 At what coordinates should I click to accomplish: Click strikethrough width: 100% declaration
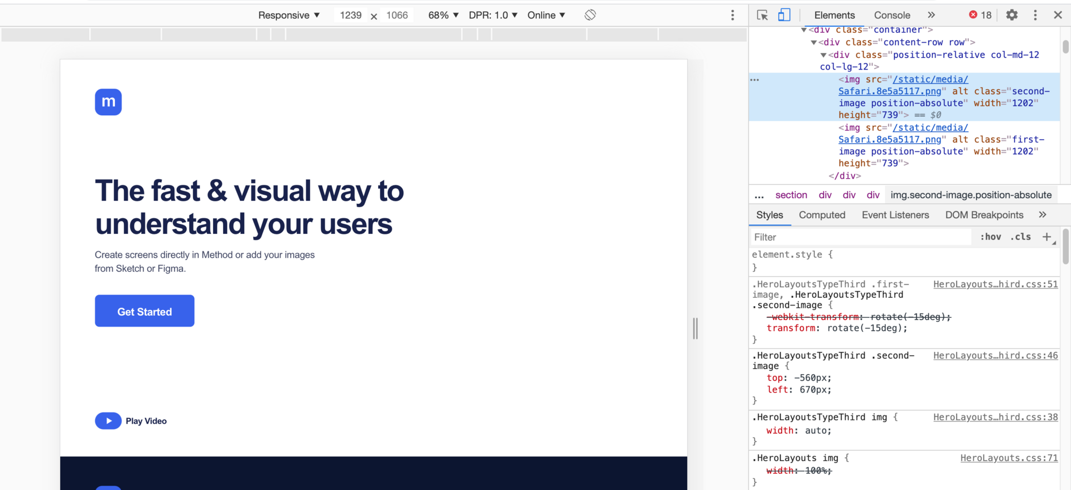point(799,471)
